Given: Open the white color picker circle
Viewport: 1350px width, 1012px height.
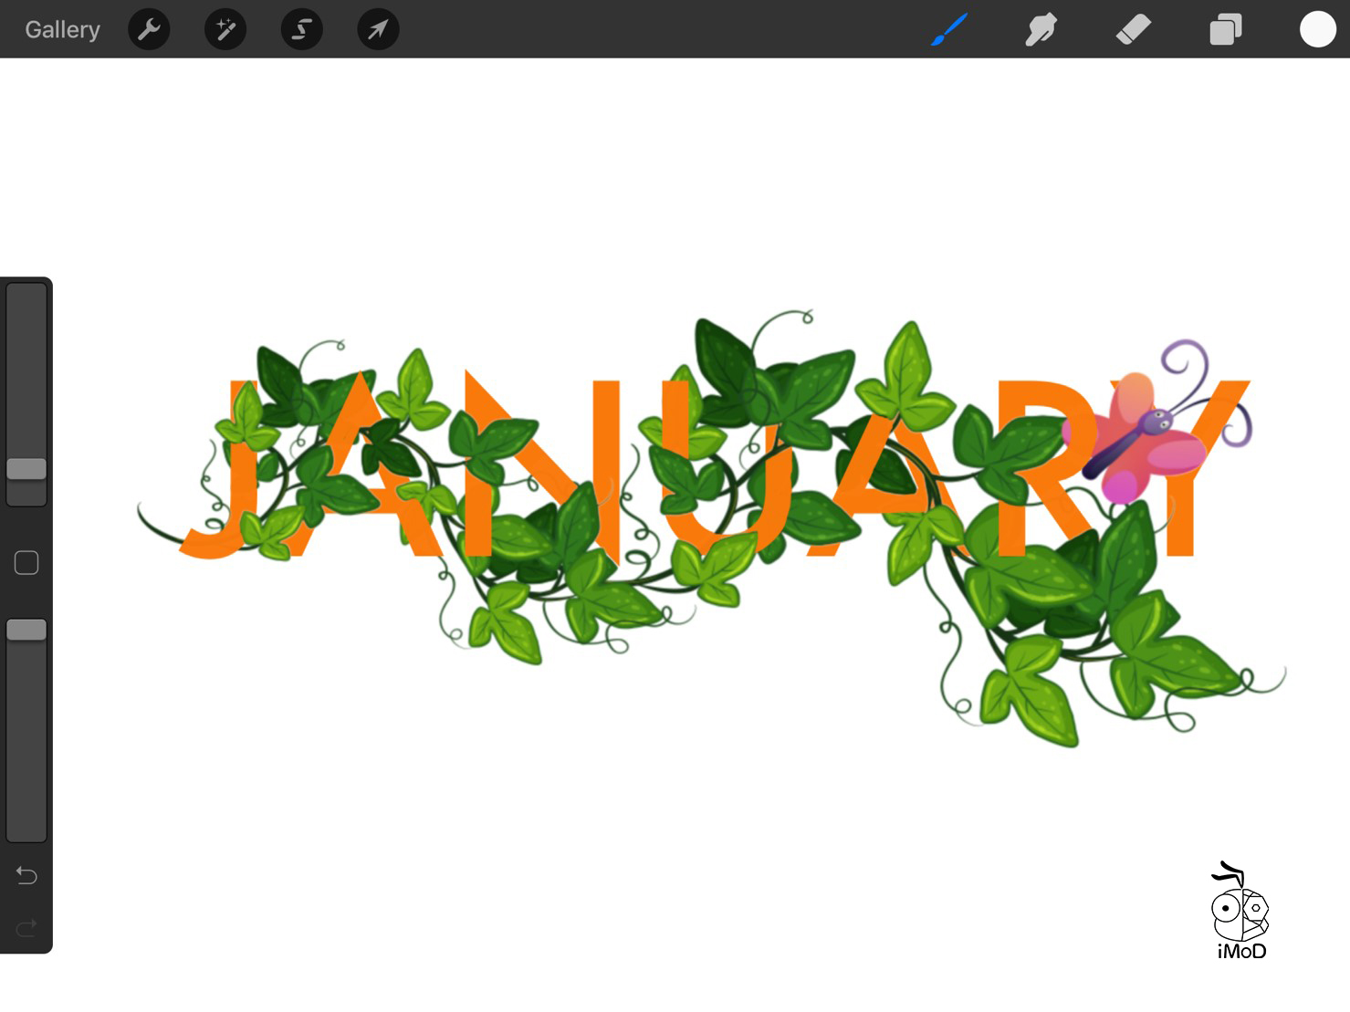Looking at the screenshot, I should tap(1317, 29).
